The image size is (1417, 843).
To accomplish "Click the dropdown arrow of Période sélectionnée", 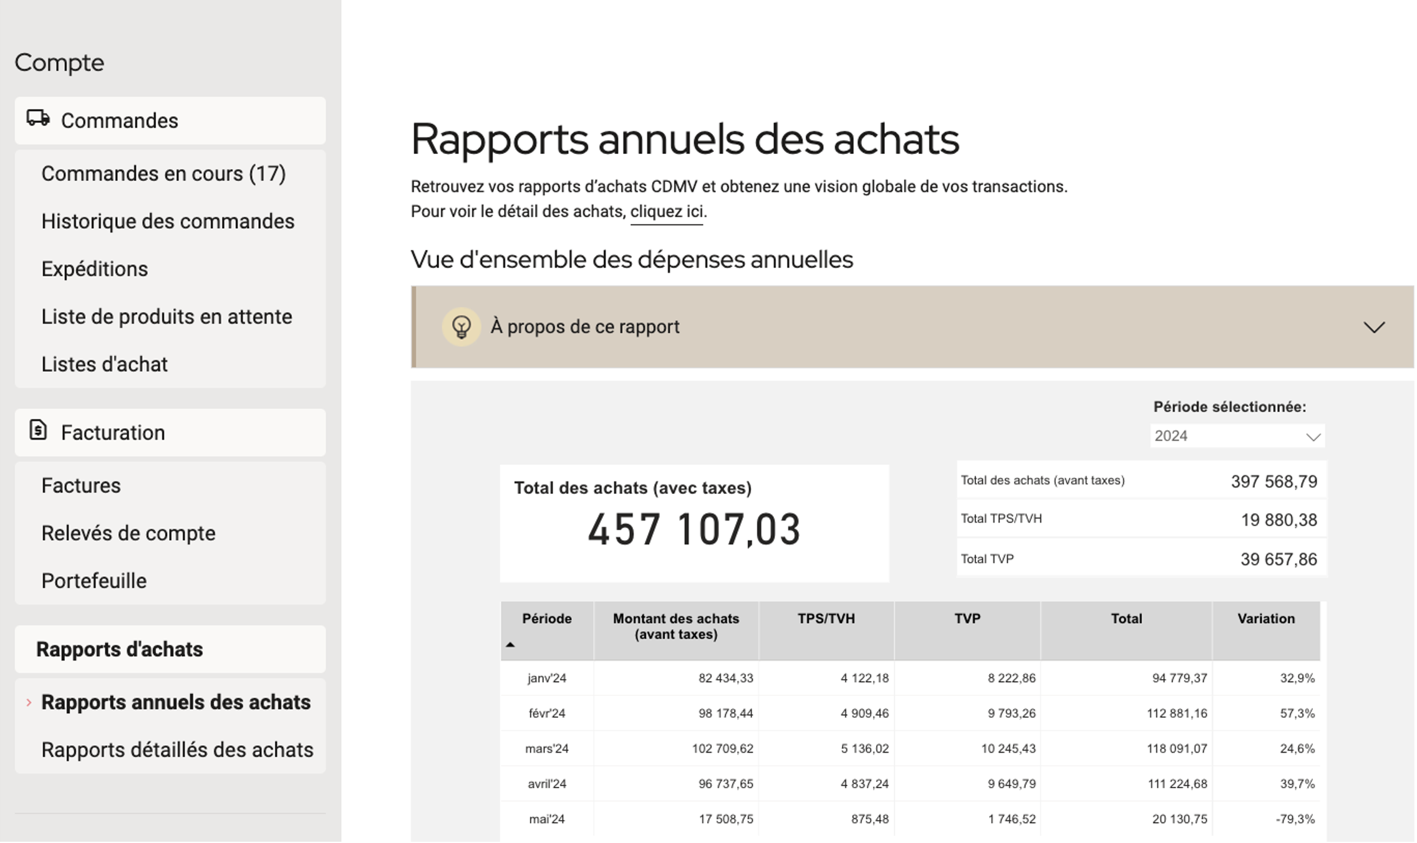I will coord(1313,436).
